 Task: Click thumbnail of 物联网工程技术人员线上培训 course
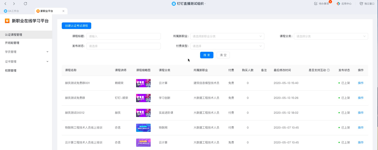tap(143, 128)
